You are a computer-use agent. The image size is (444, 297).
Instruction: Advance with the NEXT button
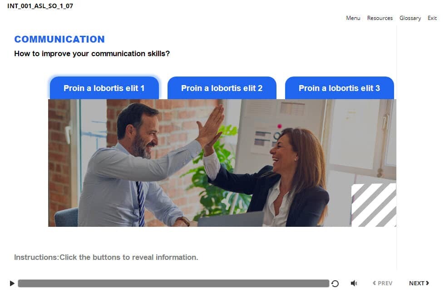click(x=419, y=283)
